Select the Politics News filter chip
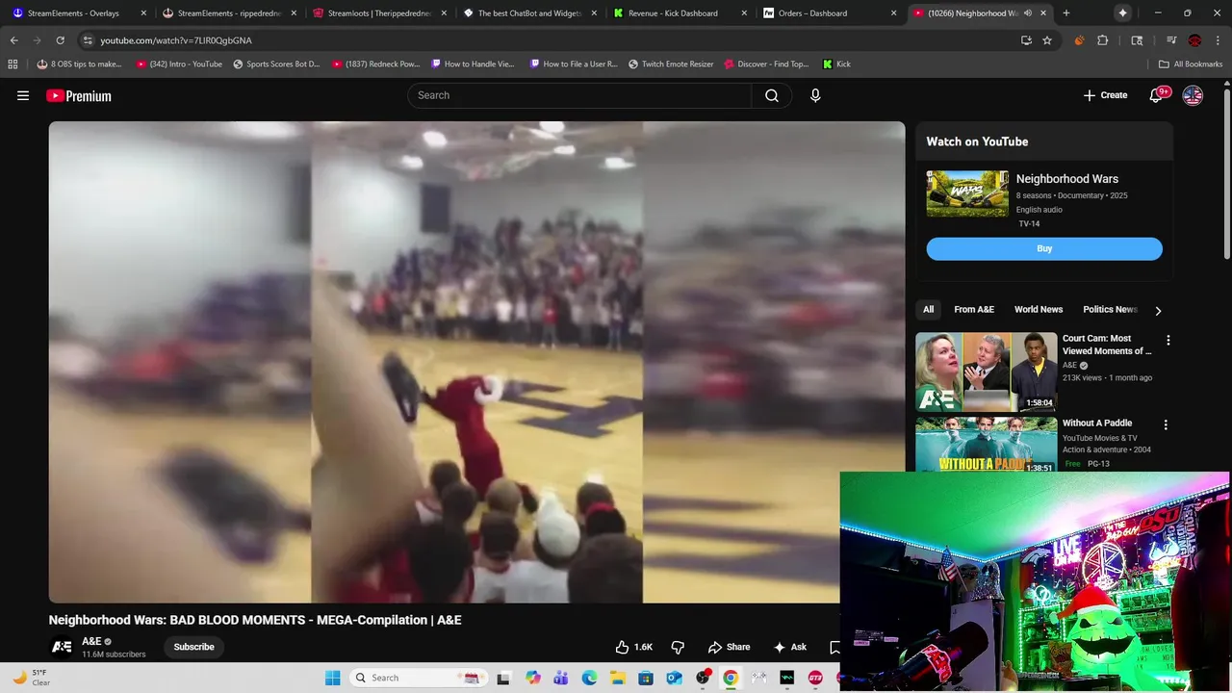 click(x=1110, y=309)
